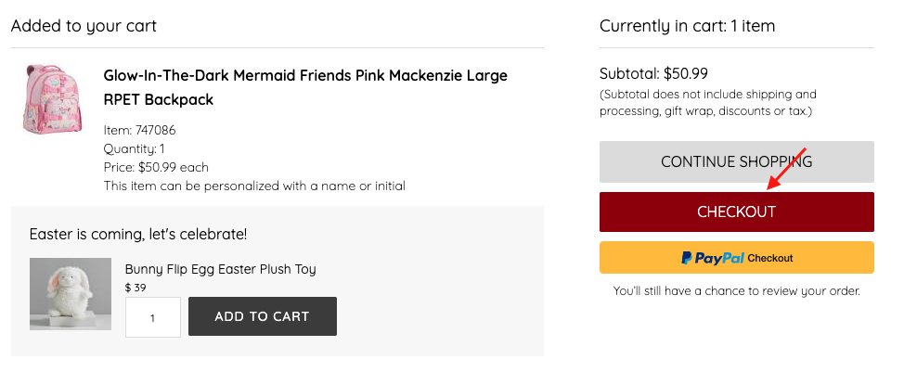Pay using the yellow PayPal Checkout button

click(x=736, y=258)
